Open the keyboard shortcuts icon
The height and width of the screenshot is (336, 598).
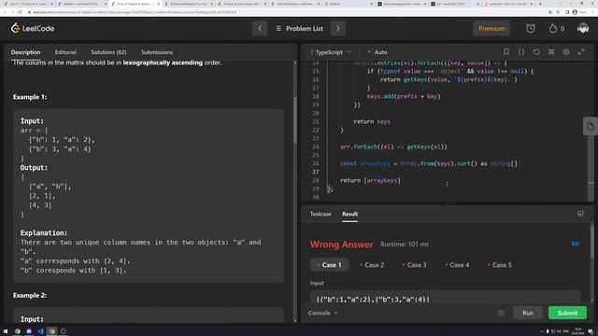coord(551,52)
